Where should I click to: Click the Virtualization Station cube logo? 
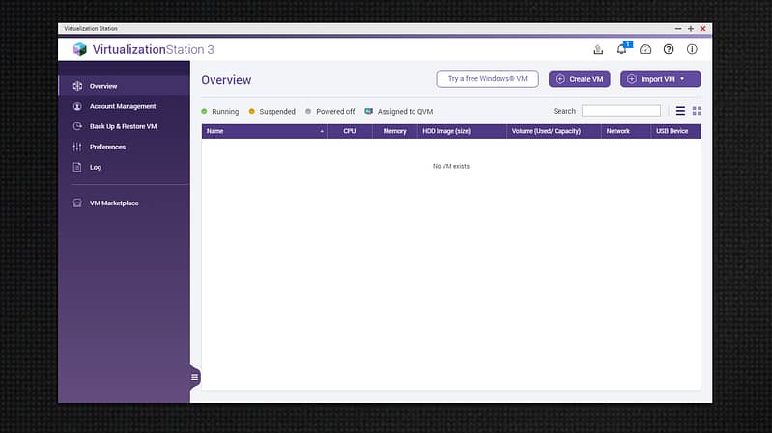(80, 49)
